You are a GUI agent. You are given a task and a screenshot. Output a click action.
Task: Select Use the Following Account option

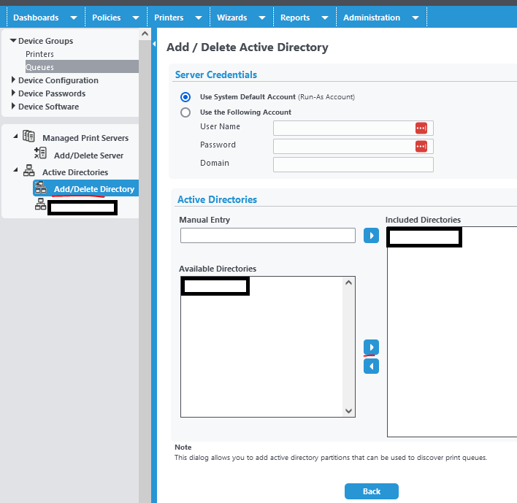coord(185,112)
